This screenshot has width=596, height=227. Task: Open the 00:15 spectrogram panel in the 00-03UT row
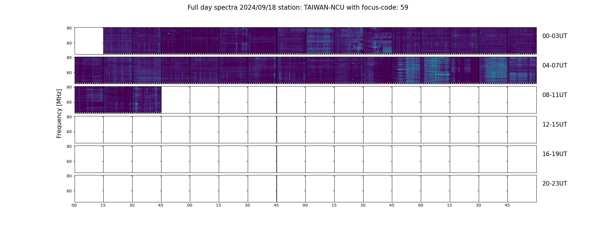[x=118, y=41]
